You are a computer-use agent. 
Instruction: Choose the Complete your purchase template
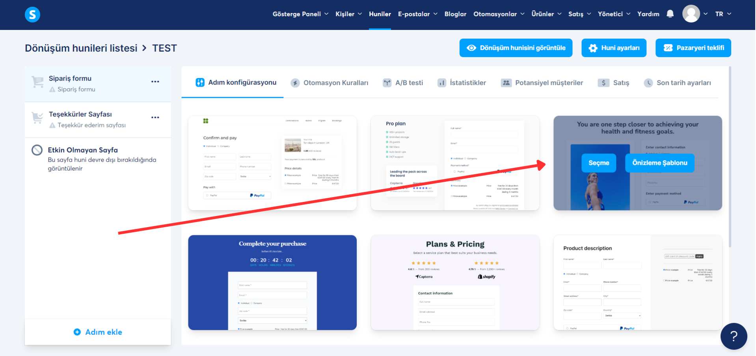(x=272, y=283)
